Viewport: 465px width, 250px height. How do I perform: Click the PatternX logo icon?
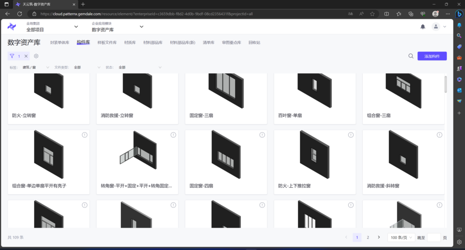(x=12, y=27)
